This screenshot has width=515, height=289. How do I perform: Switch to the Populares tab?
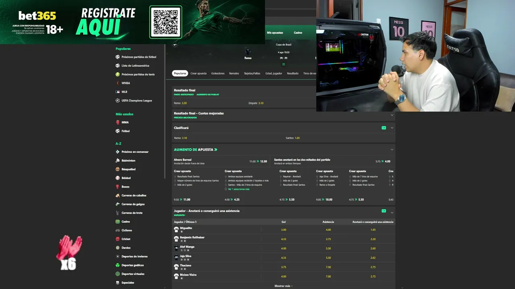pyautogui.click(x=180, y=73)
